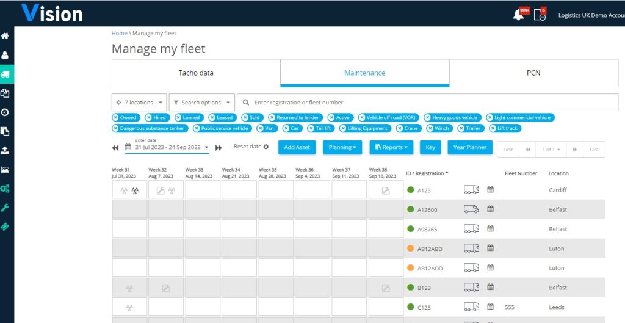Open the 1 of 1 page selector
Viewport: 625px width, 323px height.
pyautogui.click(x=551, y=150)
